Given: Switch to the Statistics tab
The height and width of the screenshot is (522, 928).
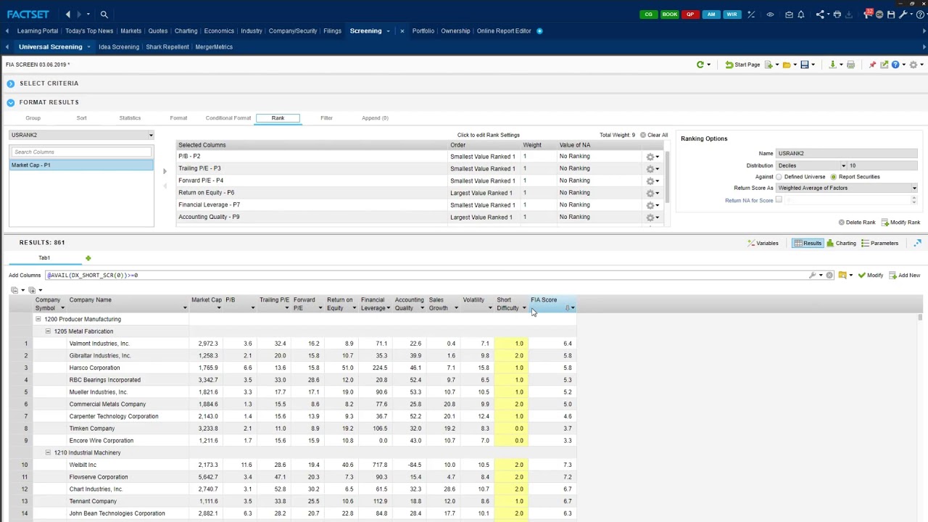Looking at the screenshot, I should coord(130,118).
